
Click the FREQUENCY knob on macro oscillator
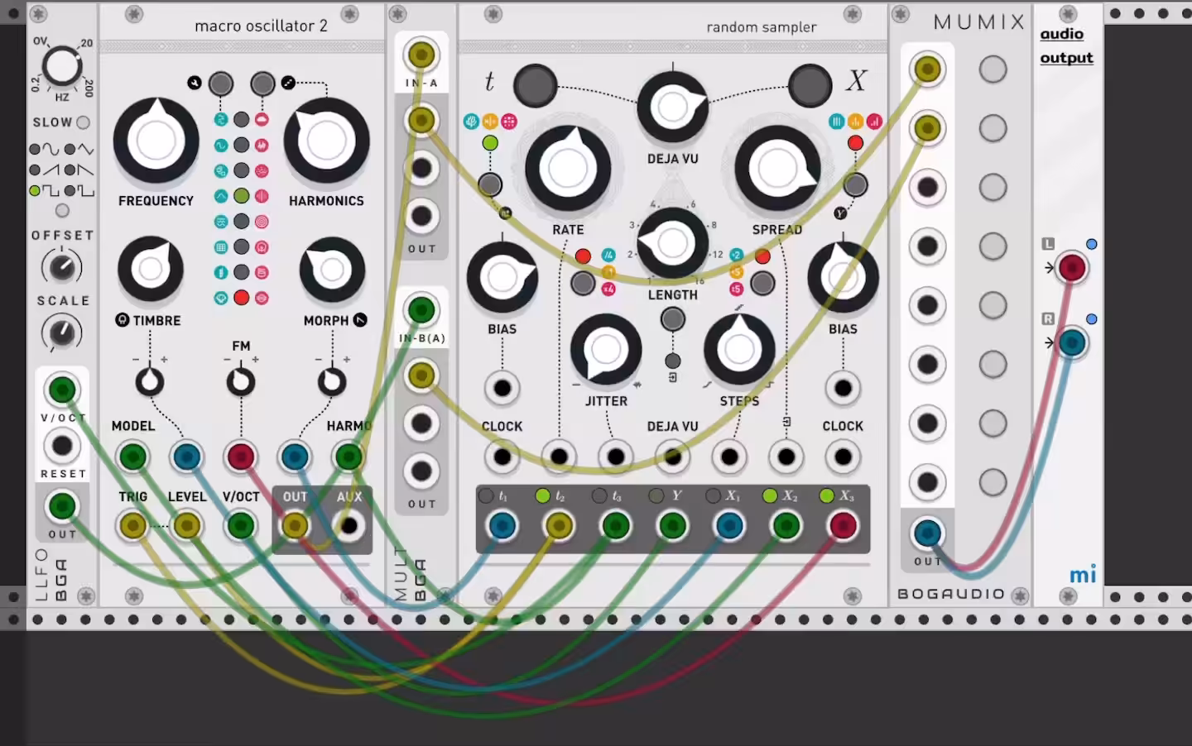156,141
